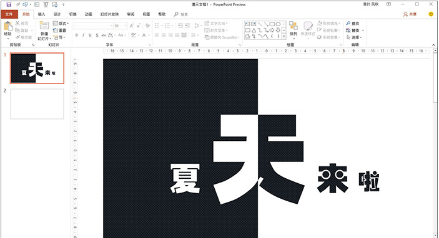Expand the shapes gallery with the More arrow
This screenshot has height=238, width=439.
(x=284, y=36)
